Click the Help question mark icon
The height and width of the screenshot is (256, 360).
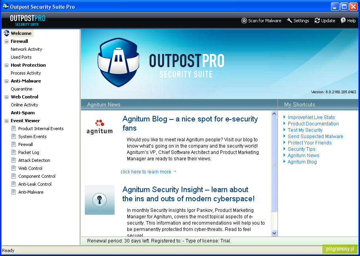(343, 21)
